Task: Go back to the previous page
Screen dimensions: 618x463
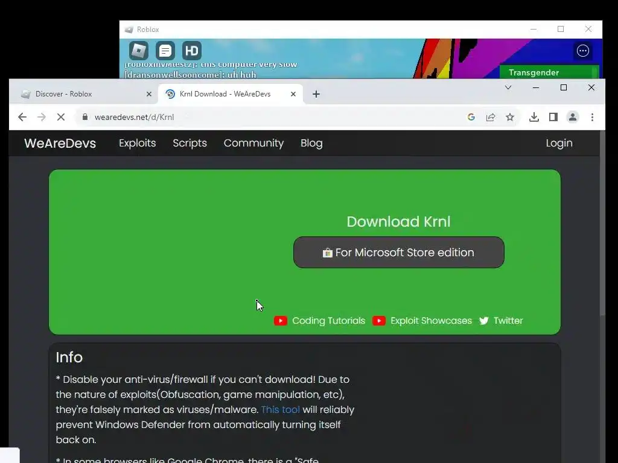Action: 22,117
